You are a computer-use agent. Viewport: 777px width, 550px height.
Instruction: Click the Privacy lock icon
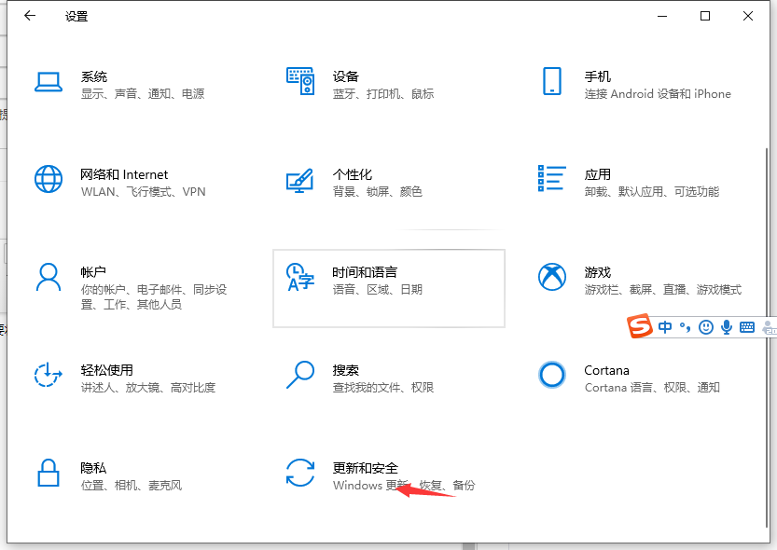point(49,473)
